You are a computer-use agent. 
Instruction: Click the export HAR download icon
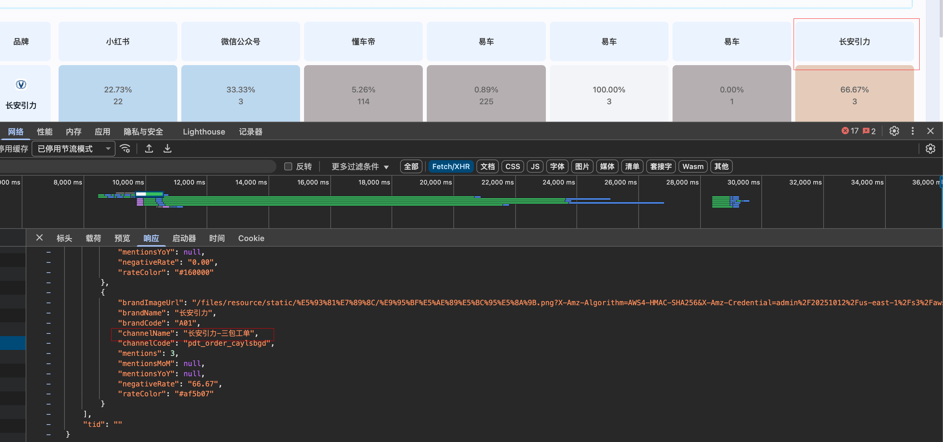[167, 149]
